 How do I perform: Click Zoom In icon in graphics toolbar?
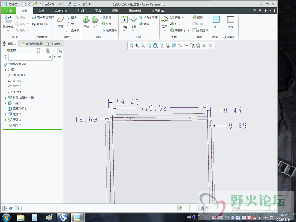[x=137, y=45]
